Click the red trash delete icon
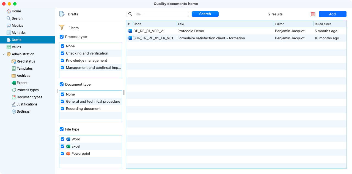 (313, 14)
